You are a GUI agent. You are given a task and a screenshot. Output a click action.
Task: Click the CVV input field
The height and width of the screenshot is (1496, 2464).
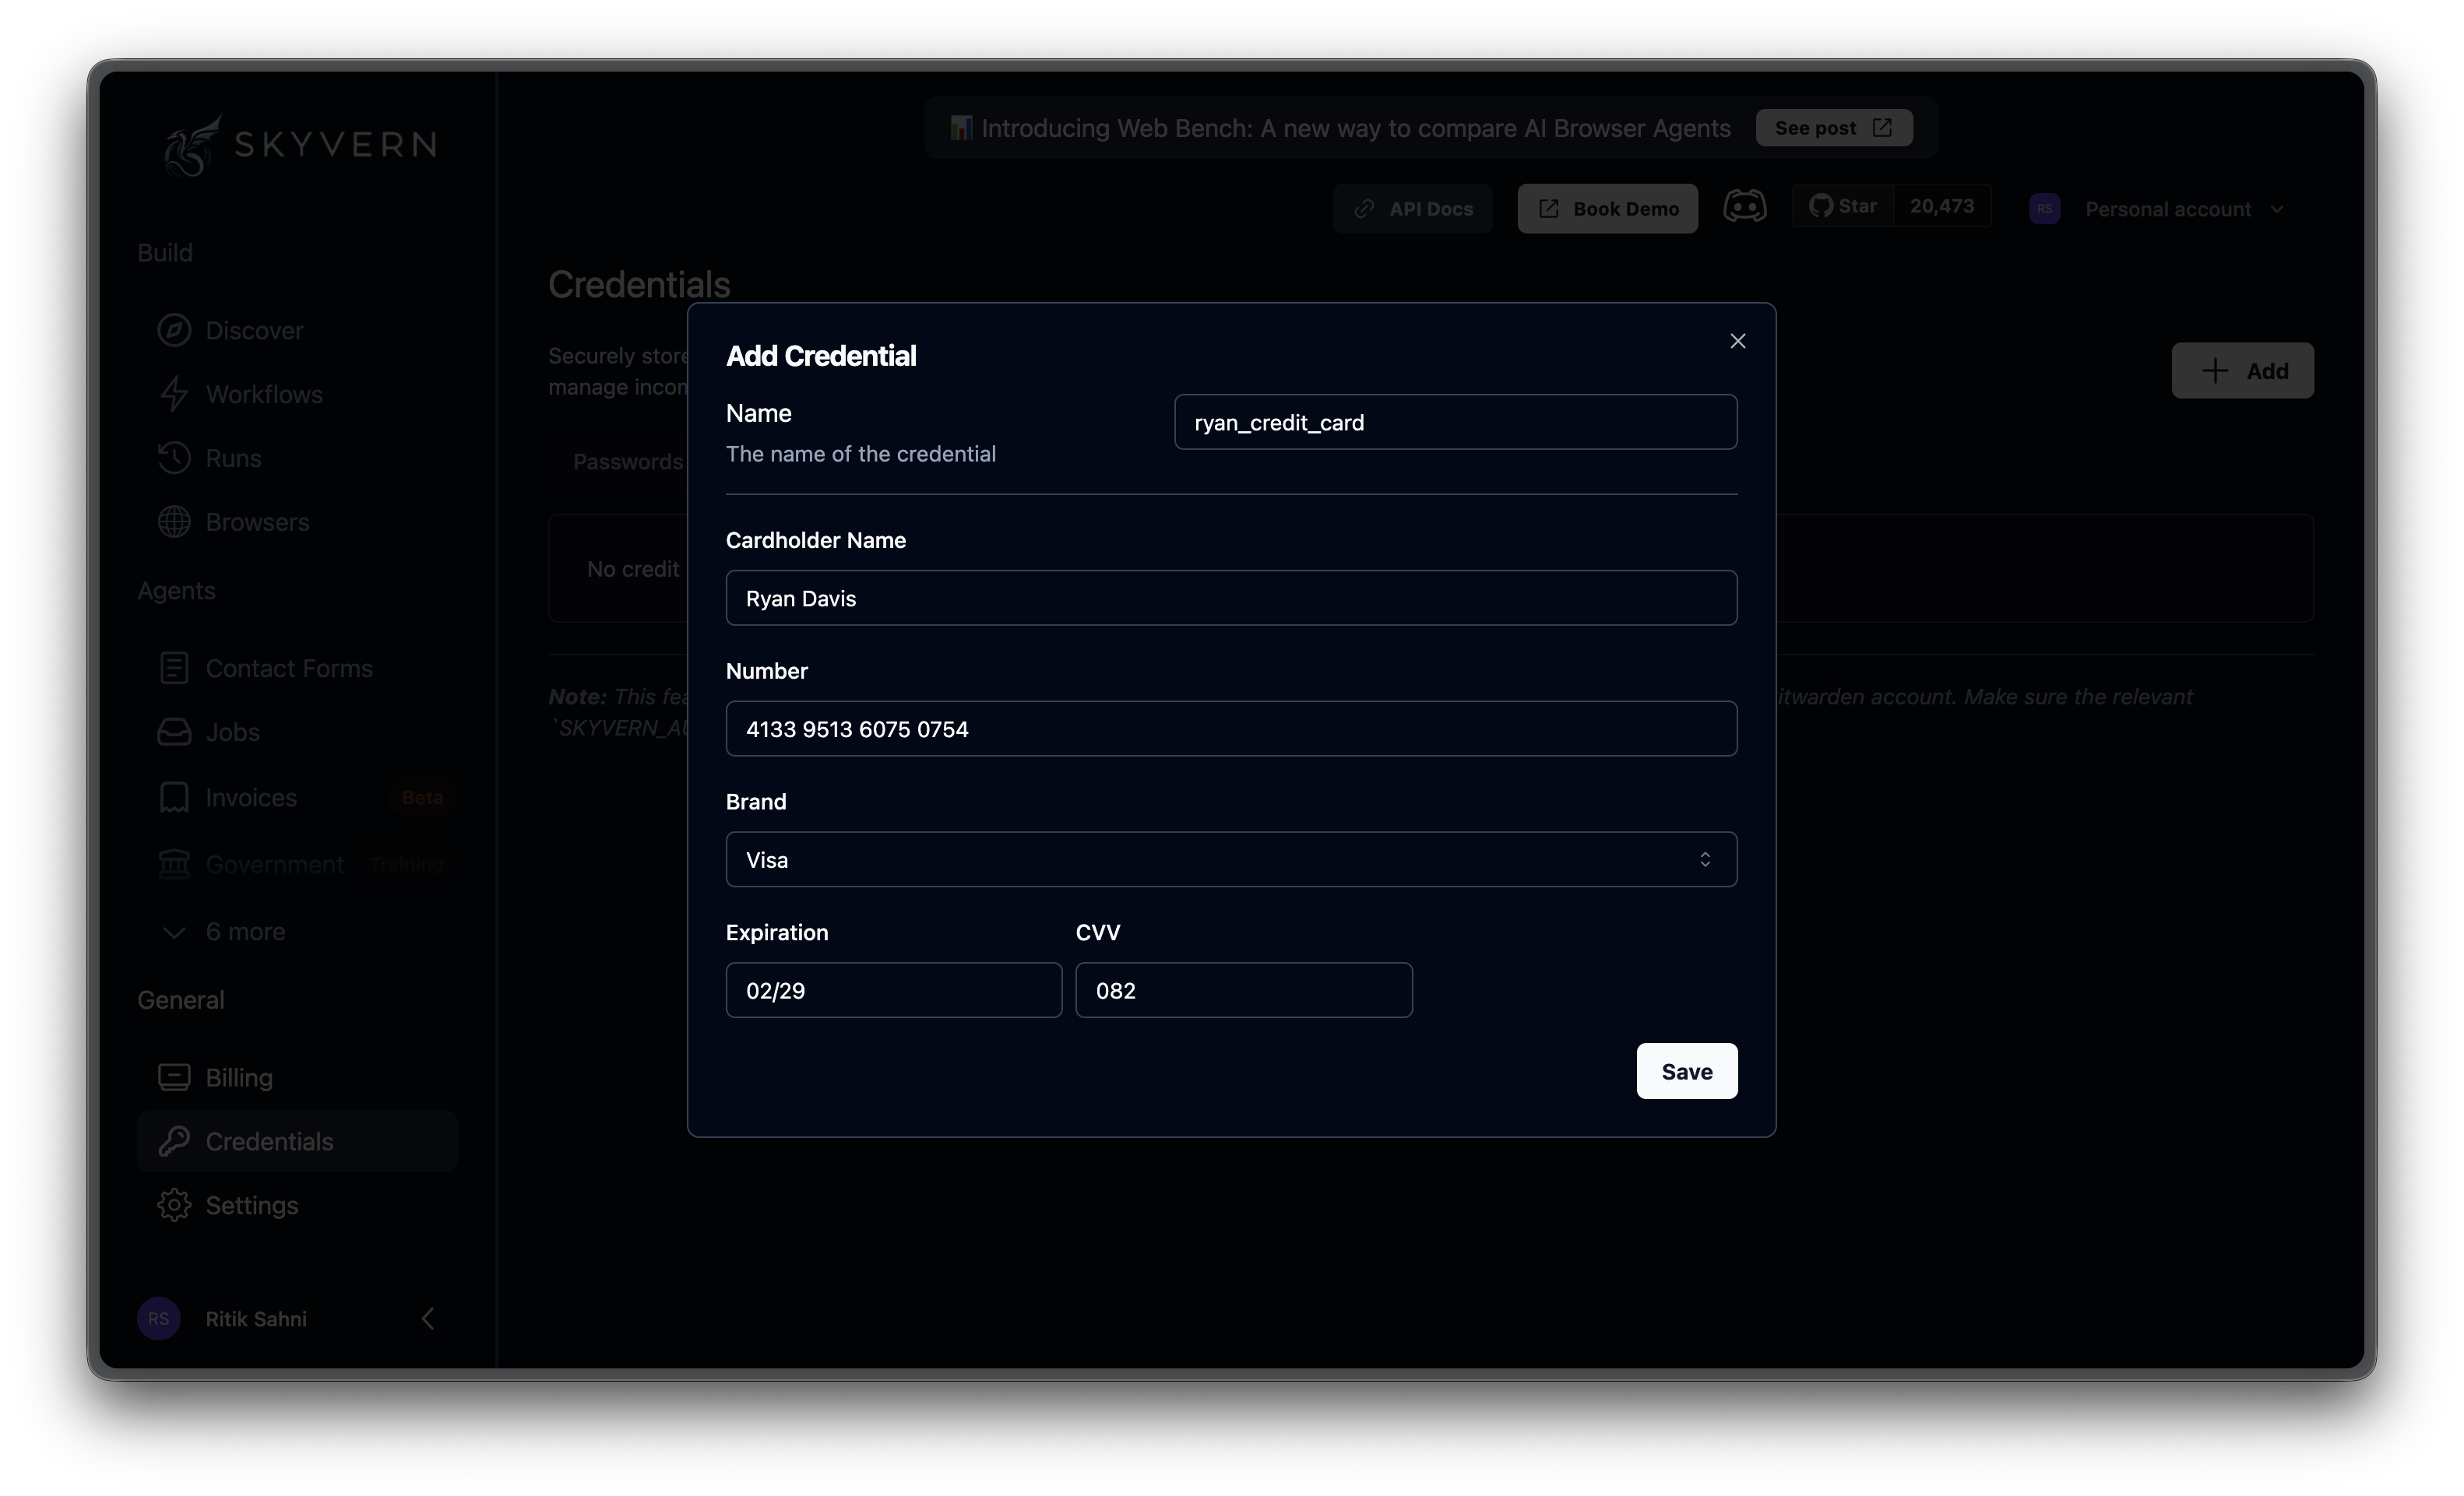(1243, 990)
